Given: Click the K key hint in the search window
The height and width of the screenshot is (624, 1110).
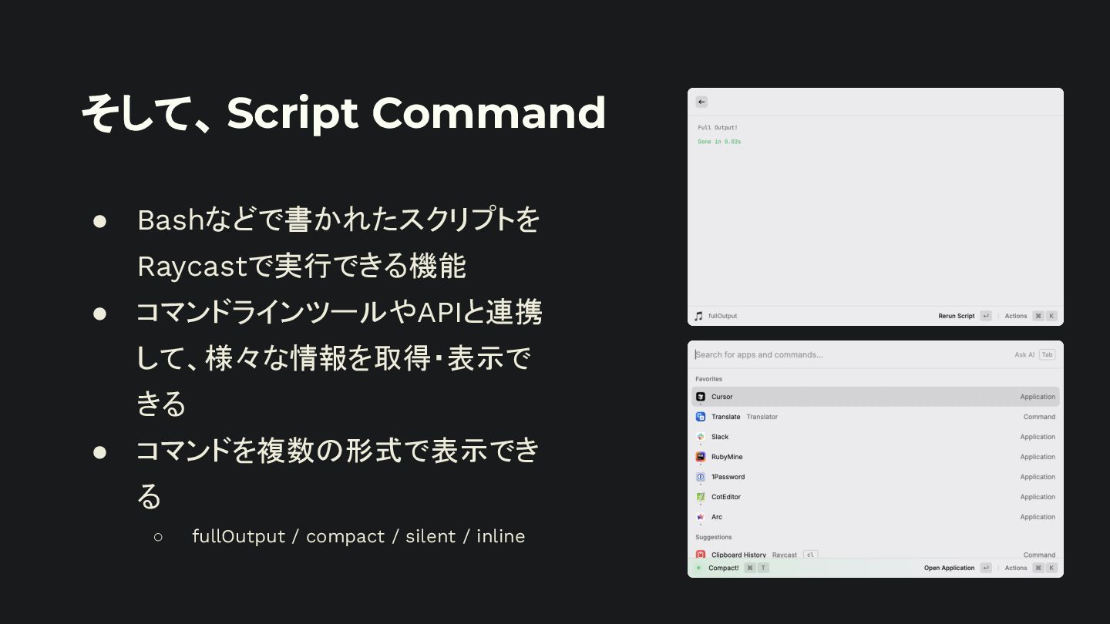Looking at the screenshot, I should coord(1051,568).
